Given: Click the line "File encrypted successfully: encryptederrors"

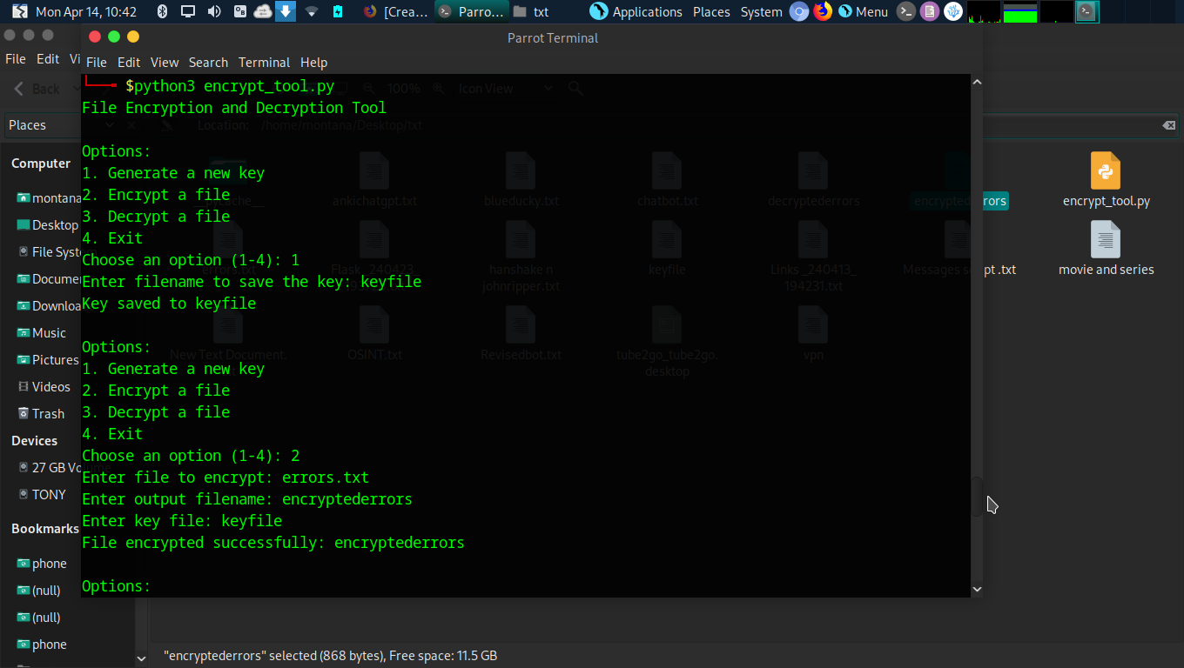Looking at the screenshot, I should click(273, 543).
